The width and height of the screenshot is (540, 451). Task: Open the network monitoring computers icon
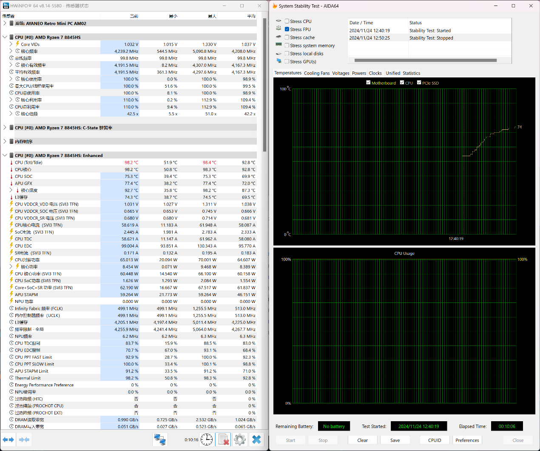pyautogui.click(x=160, y=440)
